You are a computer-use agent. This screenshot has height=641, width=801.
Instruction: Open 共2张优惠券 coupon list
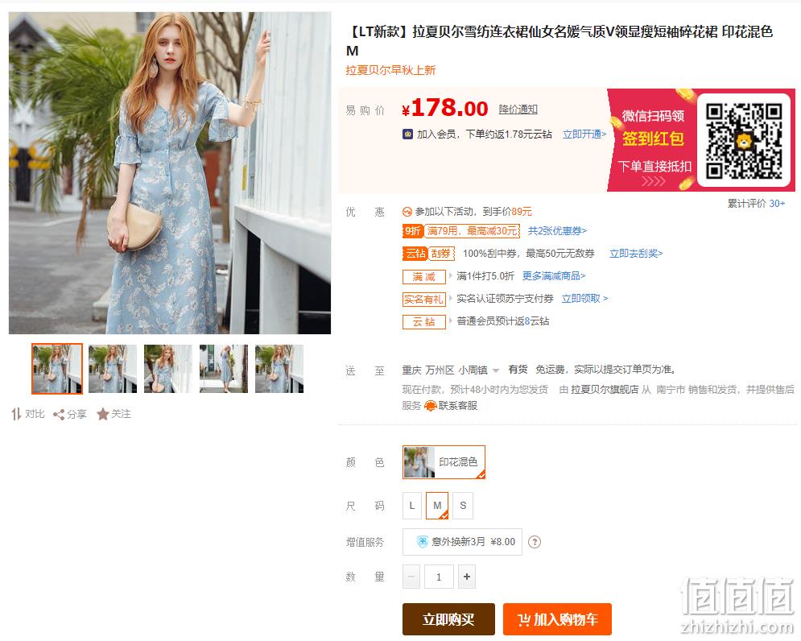(x=557, y=231)
